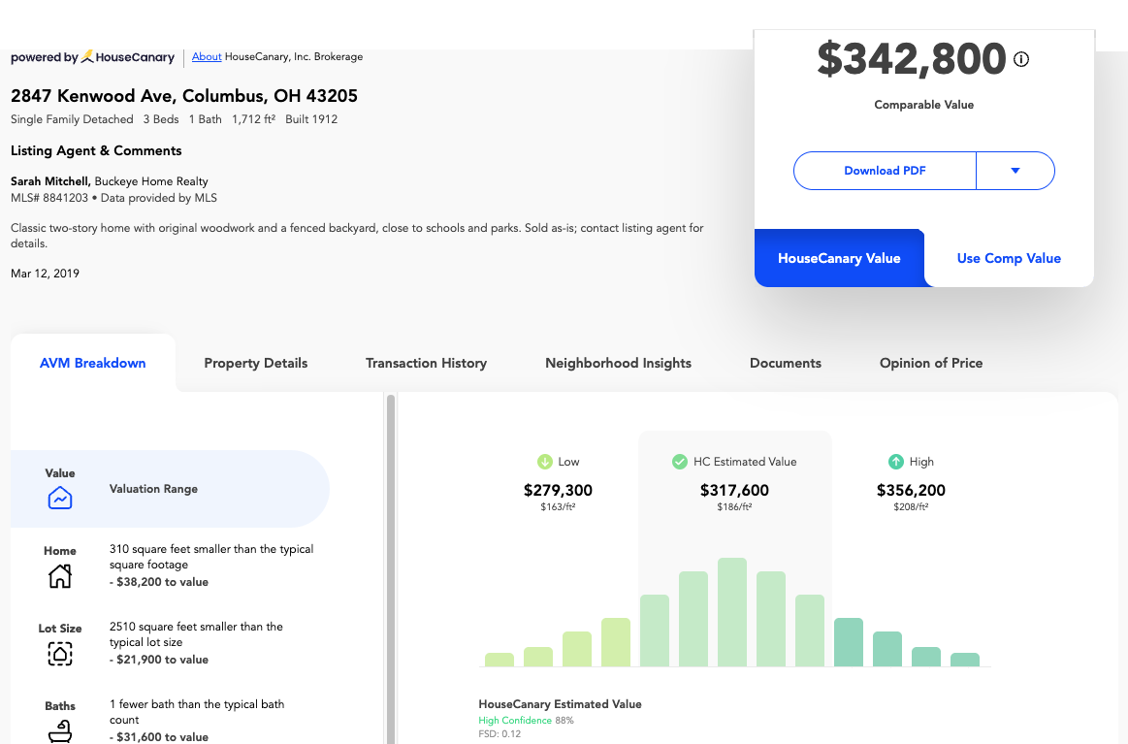Open the Opinion of Price tab
Screen dimensions: 1128x744
point(931,364)
